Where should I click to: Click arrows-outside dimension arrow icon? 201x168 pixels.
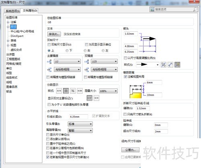point(164,65)
